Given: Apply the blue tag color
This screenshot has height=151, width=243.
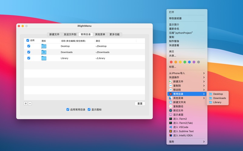Looking at the screenshot, I should point(189,62).
